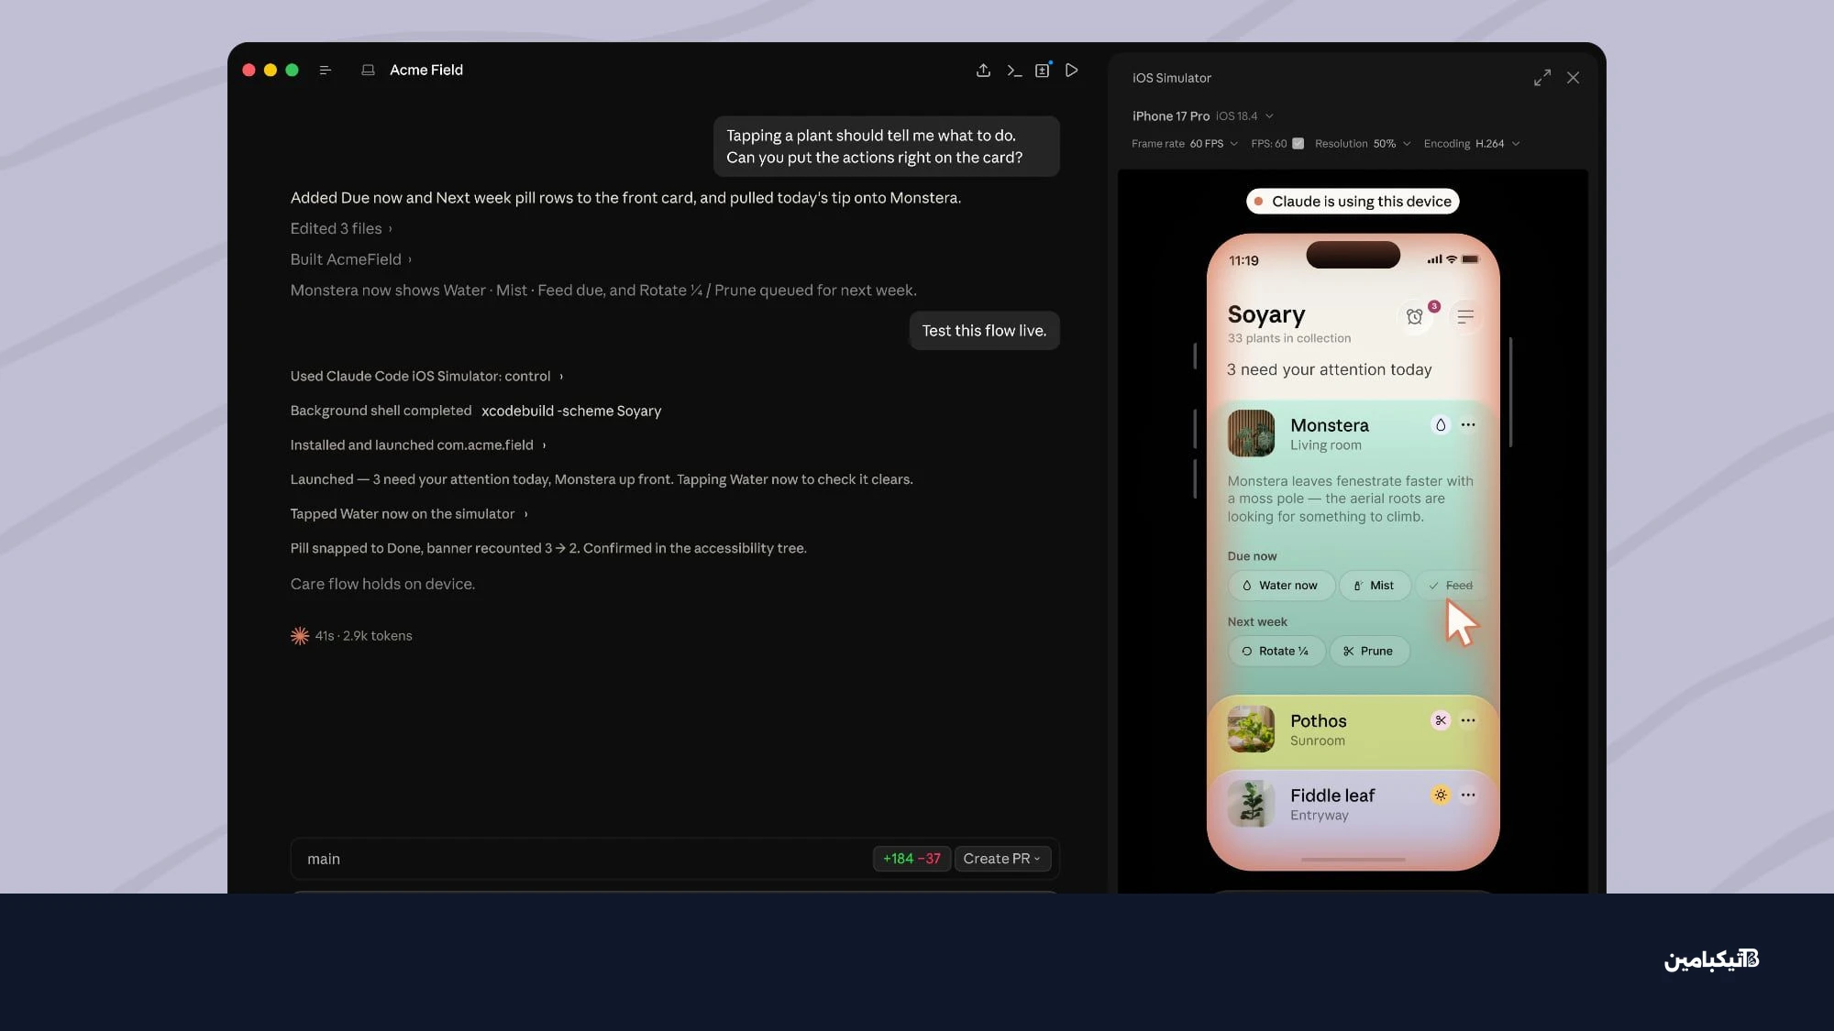Click the water drop icon on Monstera card
Image resolution: width=1834 pixels, height=1031 pixels.
1441,424
